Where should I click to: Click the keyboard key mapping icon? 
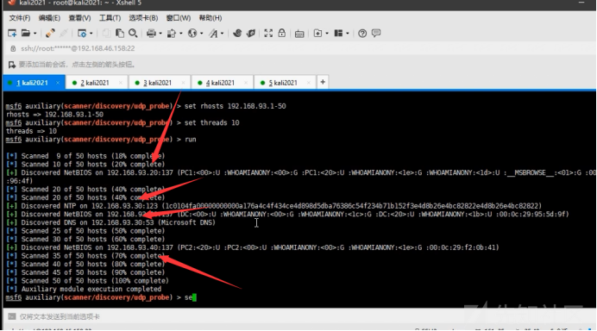coord(299,34)
